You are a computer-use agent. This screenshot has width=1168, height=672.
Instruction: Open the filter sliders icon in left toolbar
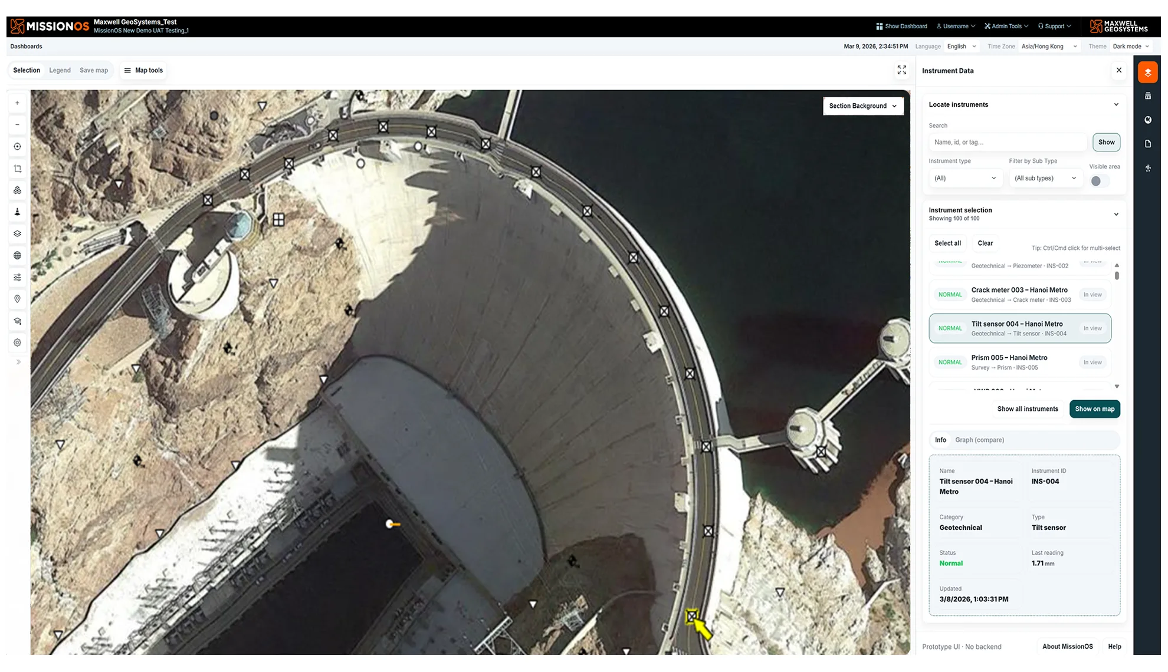point(17,278)
